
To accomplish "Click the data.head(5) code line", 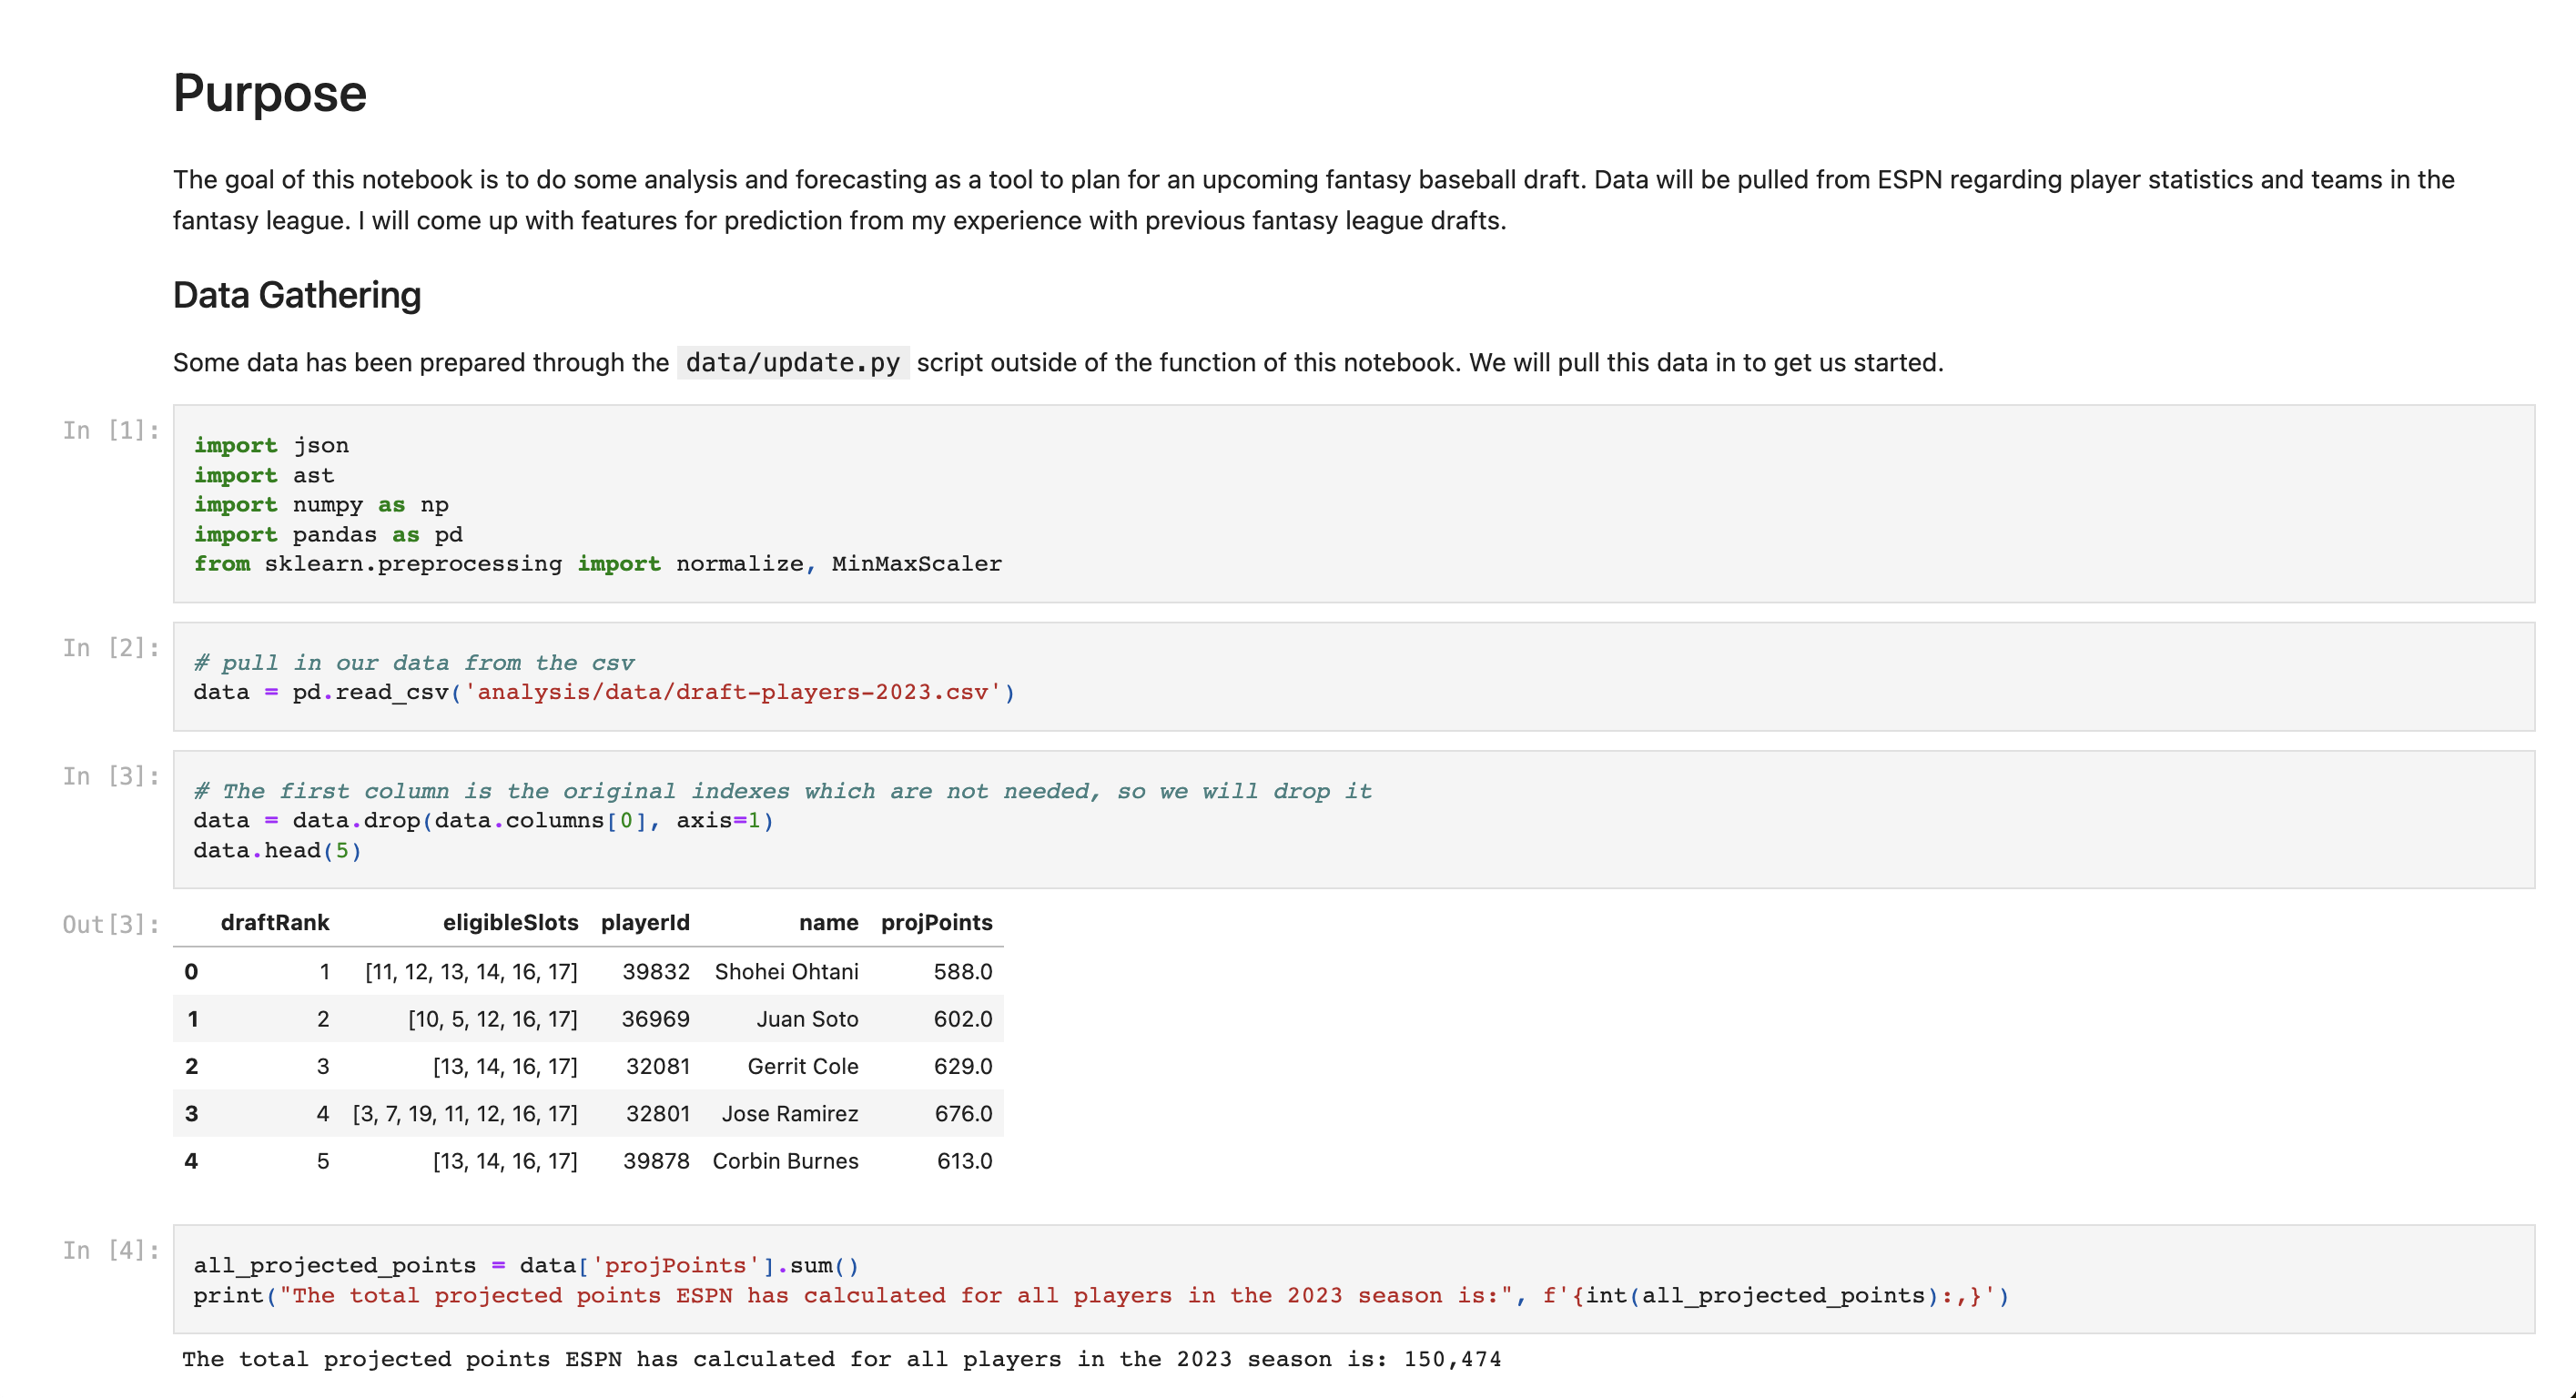I will click(x=277, y=850).
